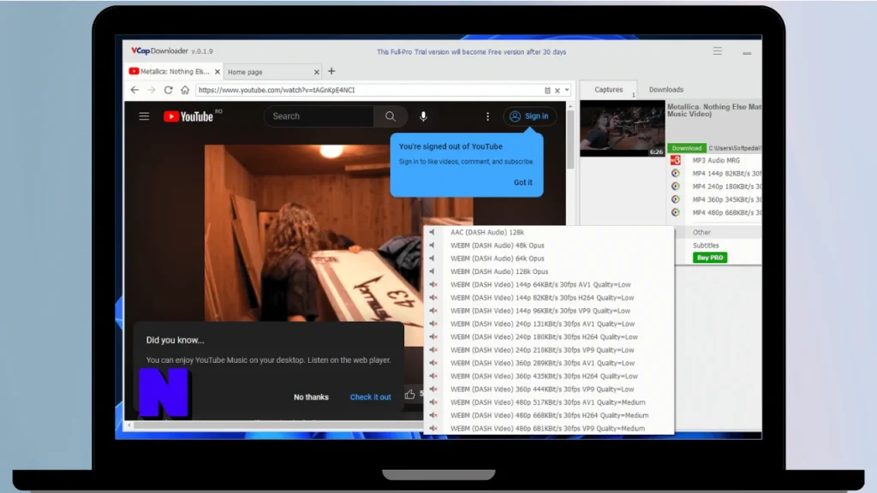877x493 pixels.
Task: Click the Check it out link
Action: (370, 397)
